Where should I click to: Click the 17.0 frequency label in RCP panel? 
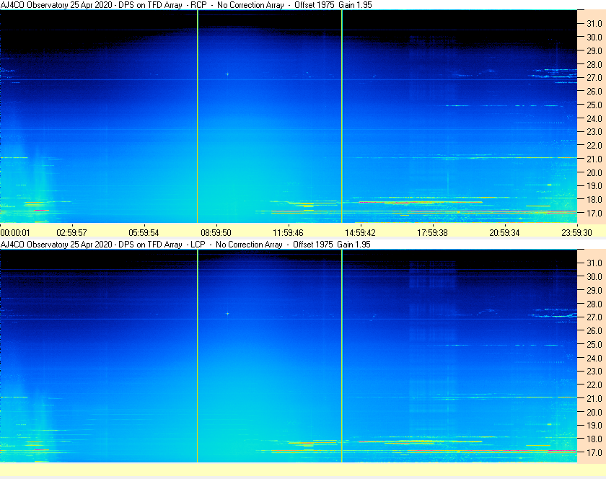tap(594, 213)
